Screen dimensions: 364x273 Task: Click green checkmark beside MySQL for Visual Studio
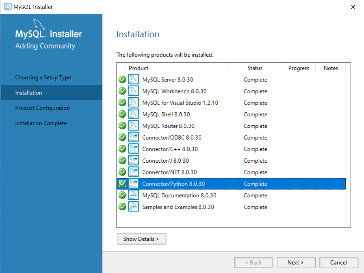122,103
